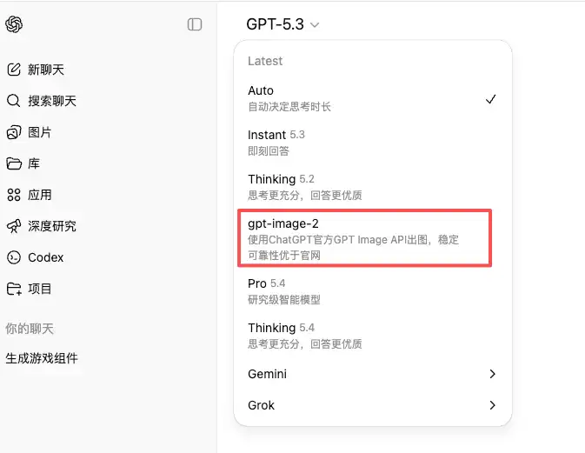Click the deep research telescope icon
This screenshot has height=453, width=585.
coord(14,226)
